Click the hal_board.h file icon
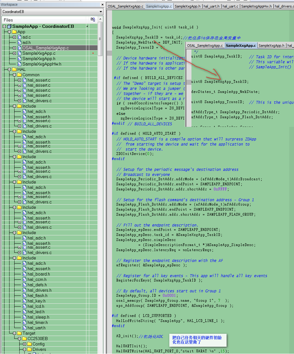The width and height of the screenshot is (294, 354). (x=25, y=274)
